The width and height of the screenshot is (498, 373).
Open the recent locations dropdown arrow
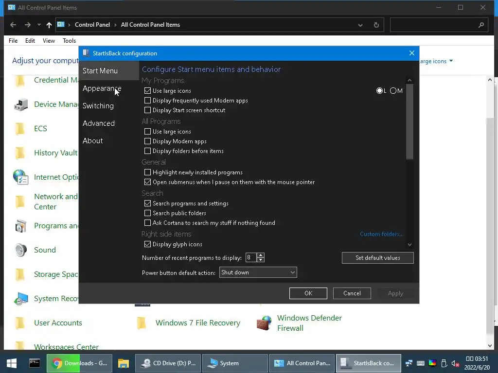pyautogui.click(x=39, y=25)
